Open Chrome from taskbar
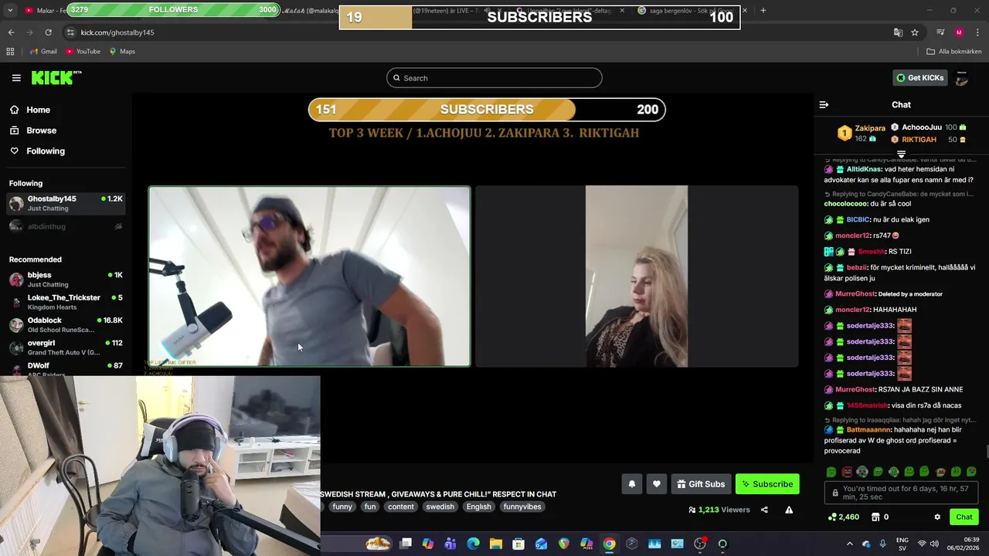The height and width of the screenshot is (556, 989). (609, 544)
